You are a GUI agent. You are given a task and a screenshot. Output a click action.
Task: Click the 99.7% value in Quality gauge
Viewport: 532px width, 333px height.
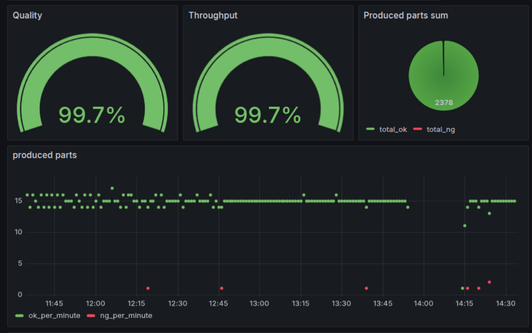[x=92, y=115]
